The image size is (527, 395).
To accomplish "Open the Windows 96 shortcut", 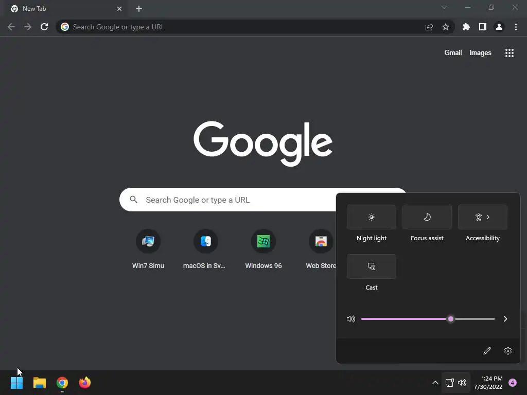I will (263, 249).
